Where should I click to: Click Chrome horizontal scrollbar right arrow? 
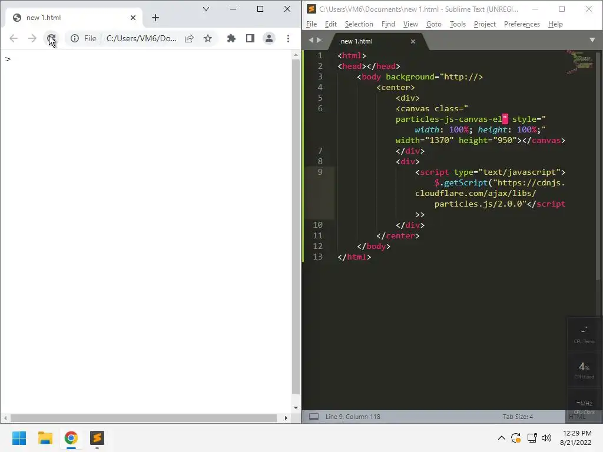coord(286,418)
